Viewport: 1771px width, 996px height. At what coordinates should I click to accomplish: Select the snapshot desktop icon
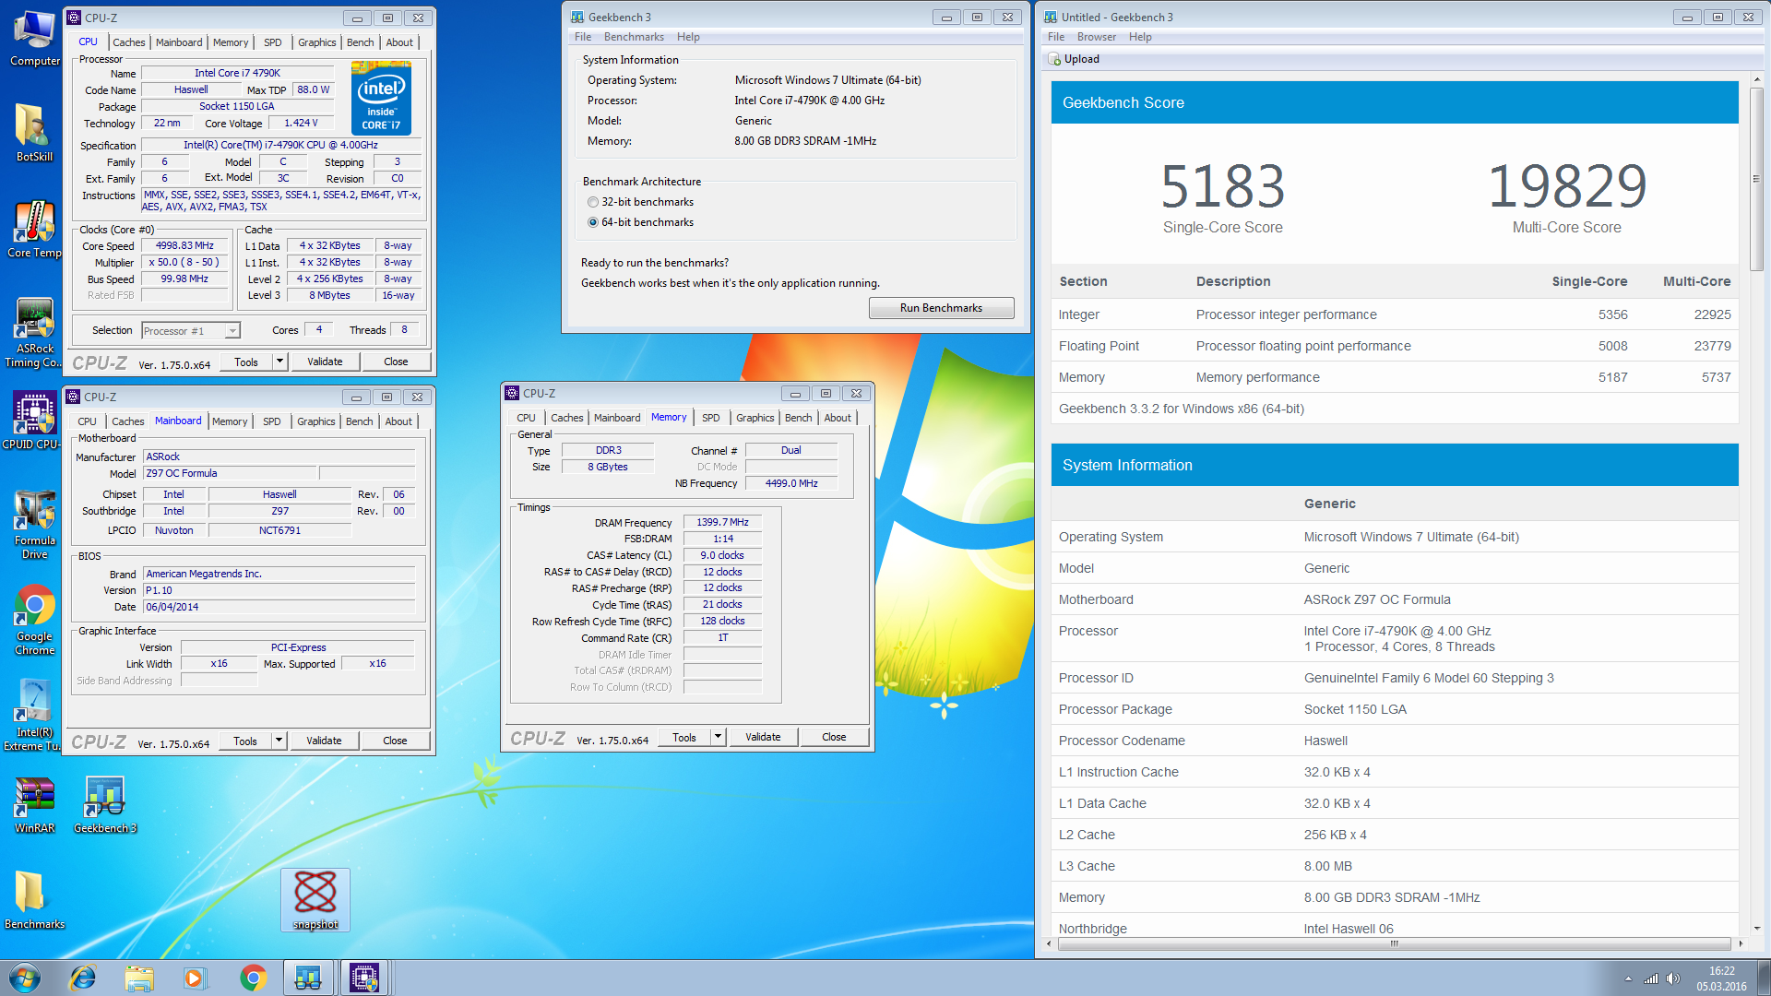(315, 899)
